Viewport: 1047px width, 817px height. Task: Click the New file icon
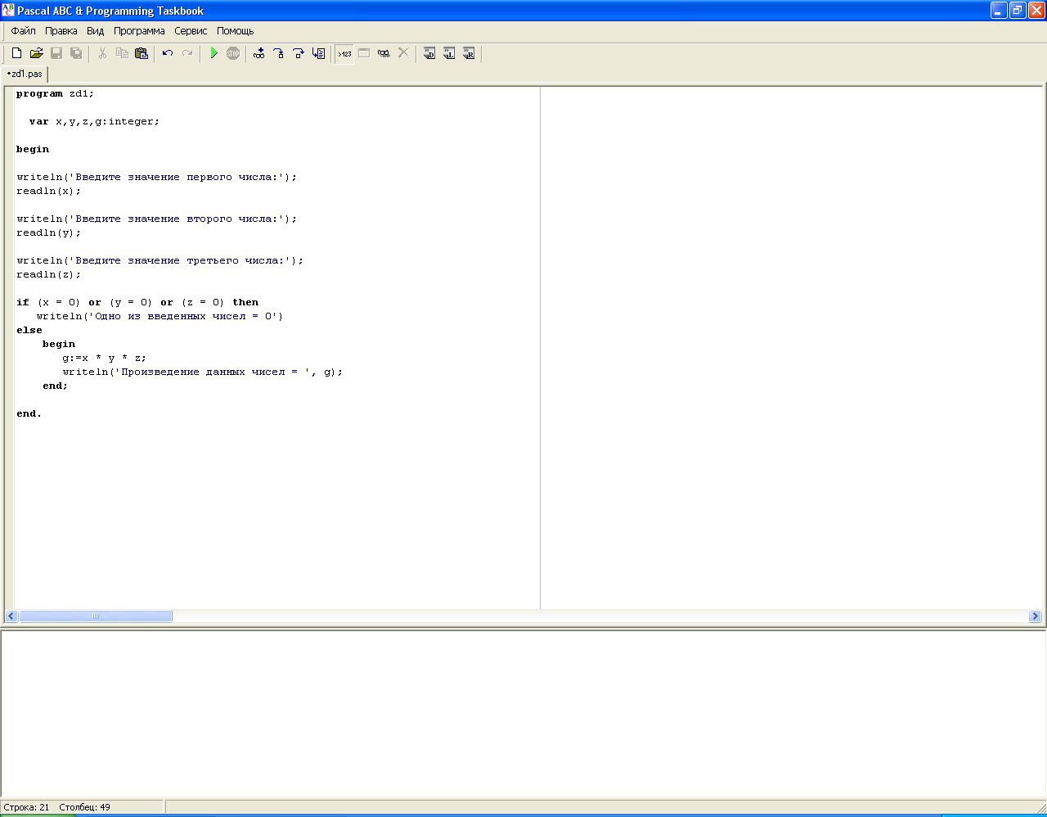click(16, 53)
